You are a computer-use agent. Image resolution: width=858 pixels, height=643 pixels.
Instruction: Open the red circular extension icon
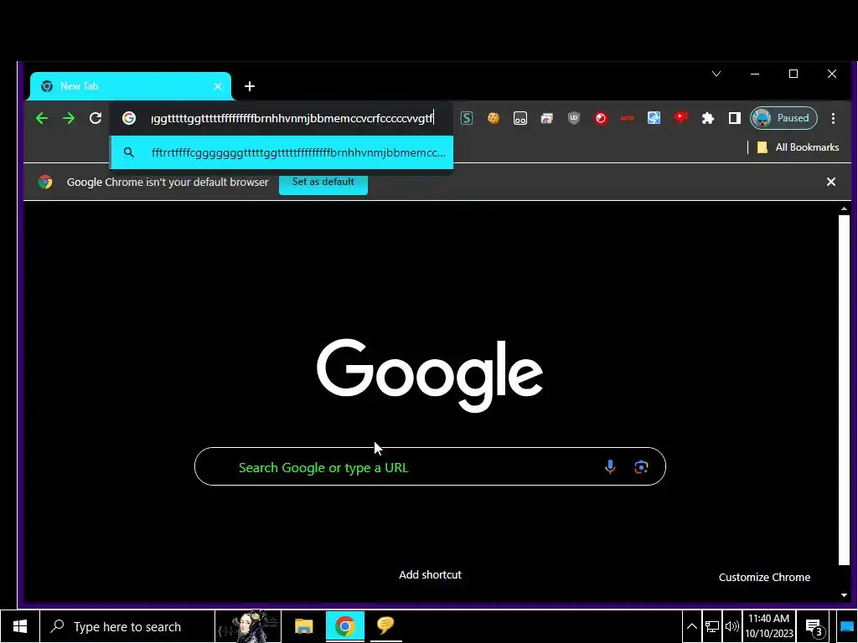pyautogui.click(x=601, y=118)
